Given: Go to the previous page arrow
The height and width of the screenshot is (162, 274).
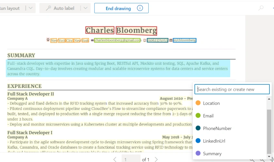Looking at the screenshot, I should click(115, 159).
